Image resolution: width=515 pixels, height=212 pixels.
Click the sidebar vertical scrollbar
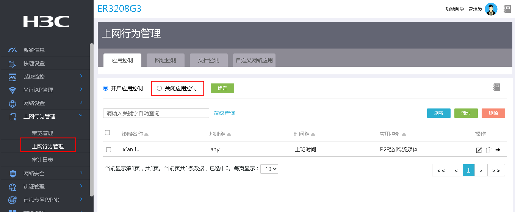coord(91,119)
